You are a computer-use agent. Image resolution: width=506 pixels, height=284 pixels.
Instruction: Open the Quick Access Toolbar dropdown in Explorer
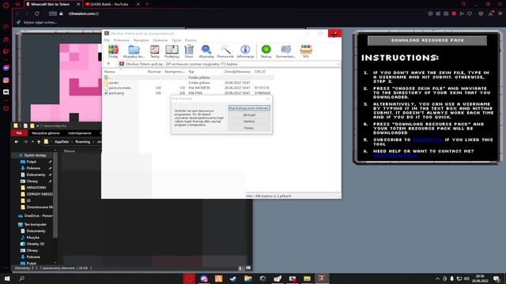point(38,126)
